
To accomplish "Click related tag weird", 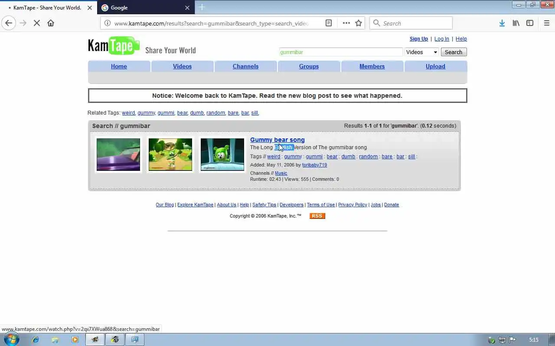I will point(128,113).
